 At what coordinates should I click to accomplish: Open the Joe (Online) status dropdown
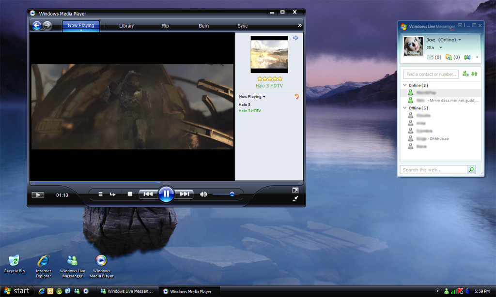(x=460, y=40)
